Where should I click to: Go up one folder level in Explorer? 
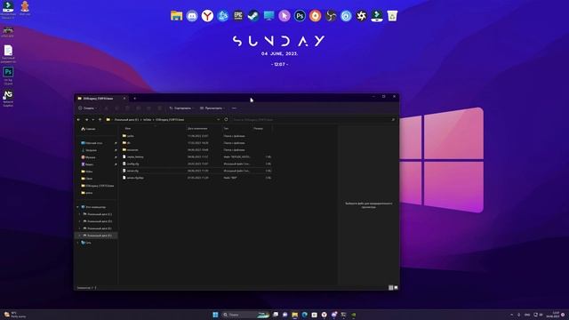(x=100, y=119)
